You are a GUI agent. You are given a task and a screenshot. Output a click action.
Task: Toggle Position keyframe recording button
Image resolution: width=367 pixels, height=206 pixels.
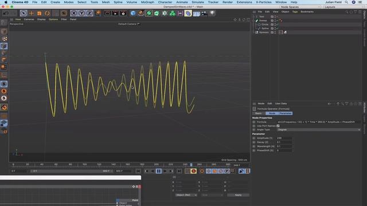point(209,171)
